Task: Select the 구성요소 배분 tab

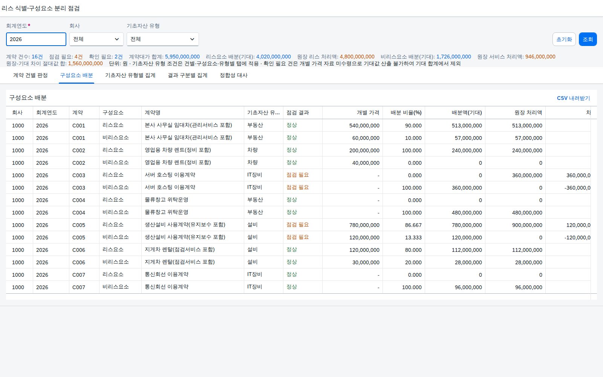Action: [x=77, y=75]
